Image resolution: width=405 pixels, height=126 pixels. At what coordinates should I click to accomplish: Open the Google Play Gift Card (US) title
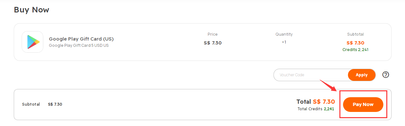[x=81, y=39]
